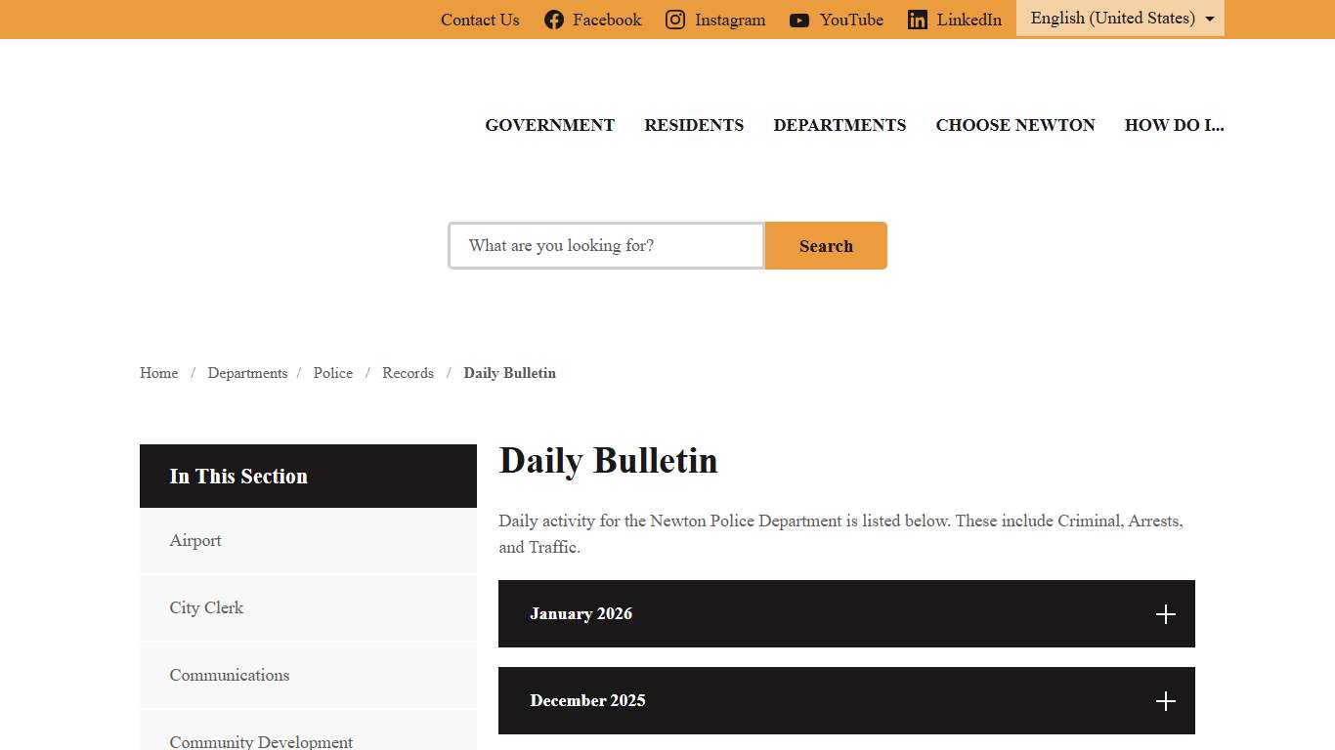Follow the Contact Us link
Viewport: 1335px width, 750px height.
pyautogui.click(x=480, y=20)
